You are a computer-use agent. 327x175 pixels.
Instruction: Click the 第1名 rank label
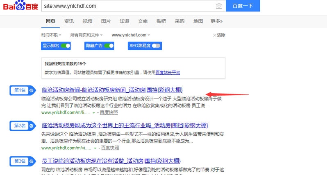pyautogui.click(x=20, y=90)
